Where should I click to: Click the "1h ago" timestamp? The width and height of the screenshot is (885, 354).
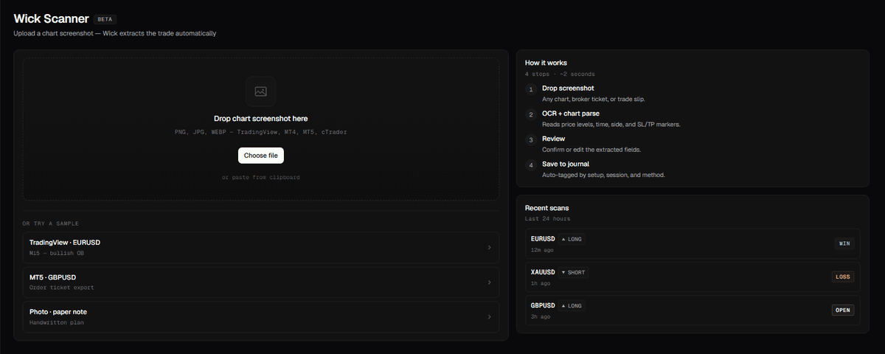(x=541, y=283)
